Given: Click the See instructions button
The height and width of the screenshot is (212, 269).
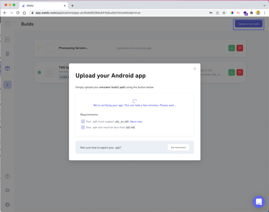Looking at the screenshot, I should [178, 147].
